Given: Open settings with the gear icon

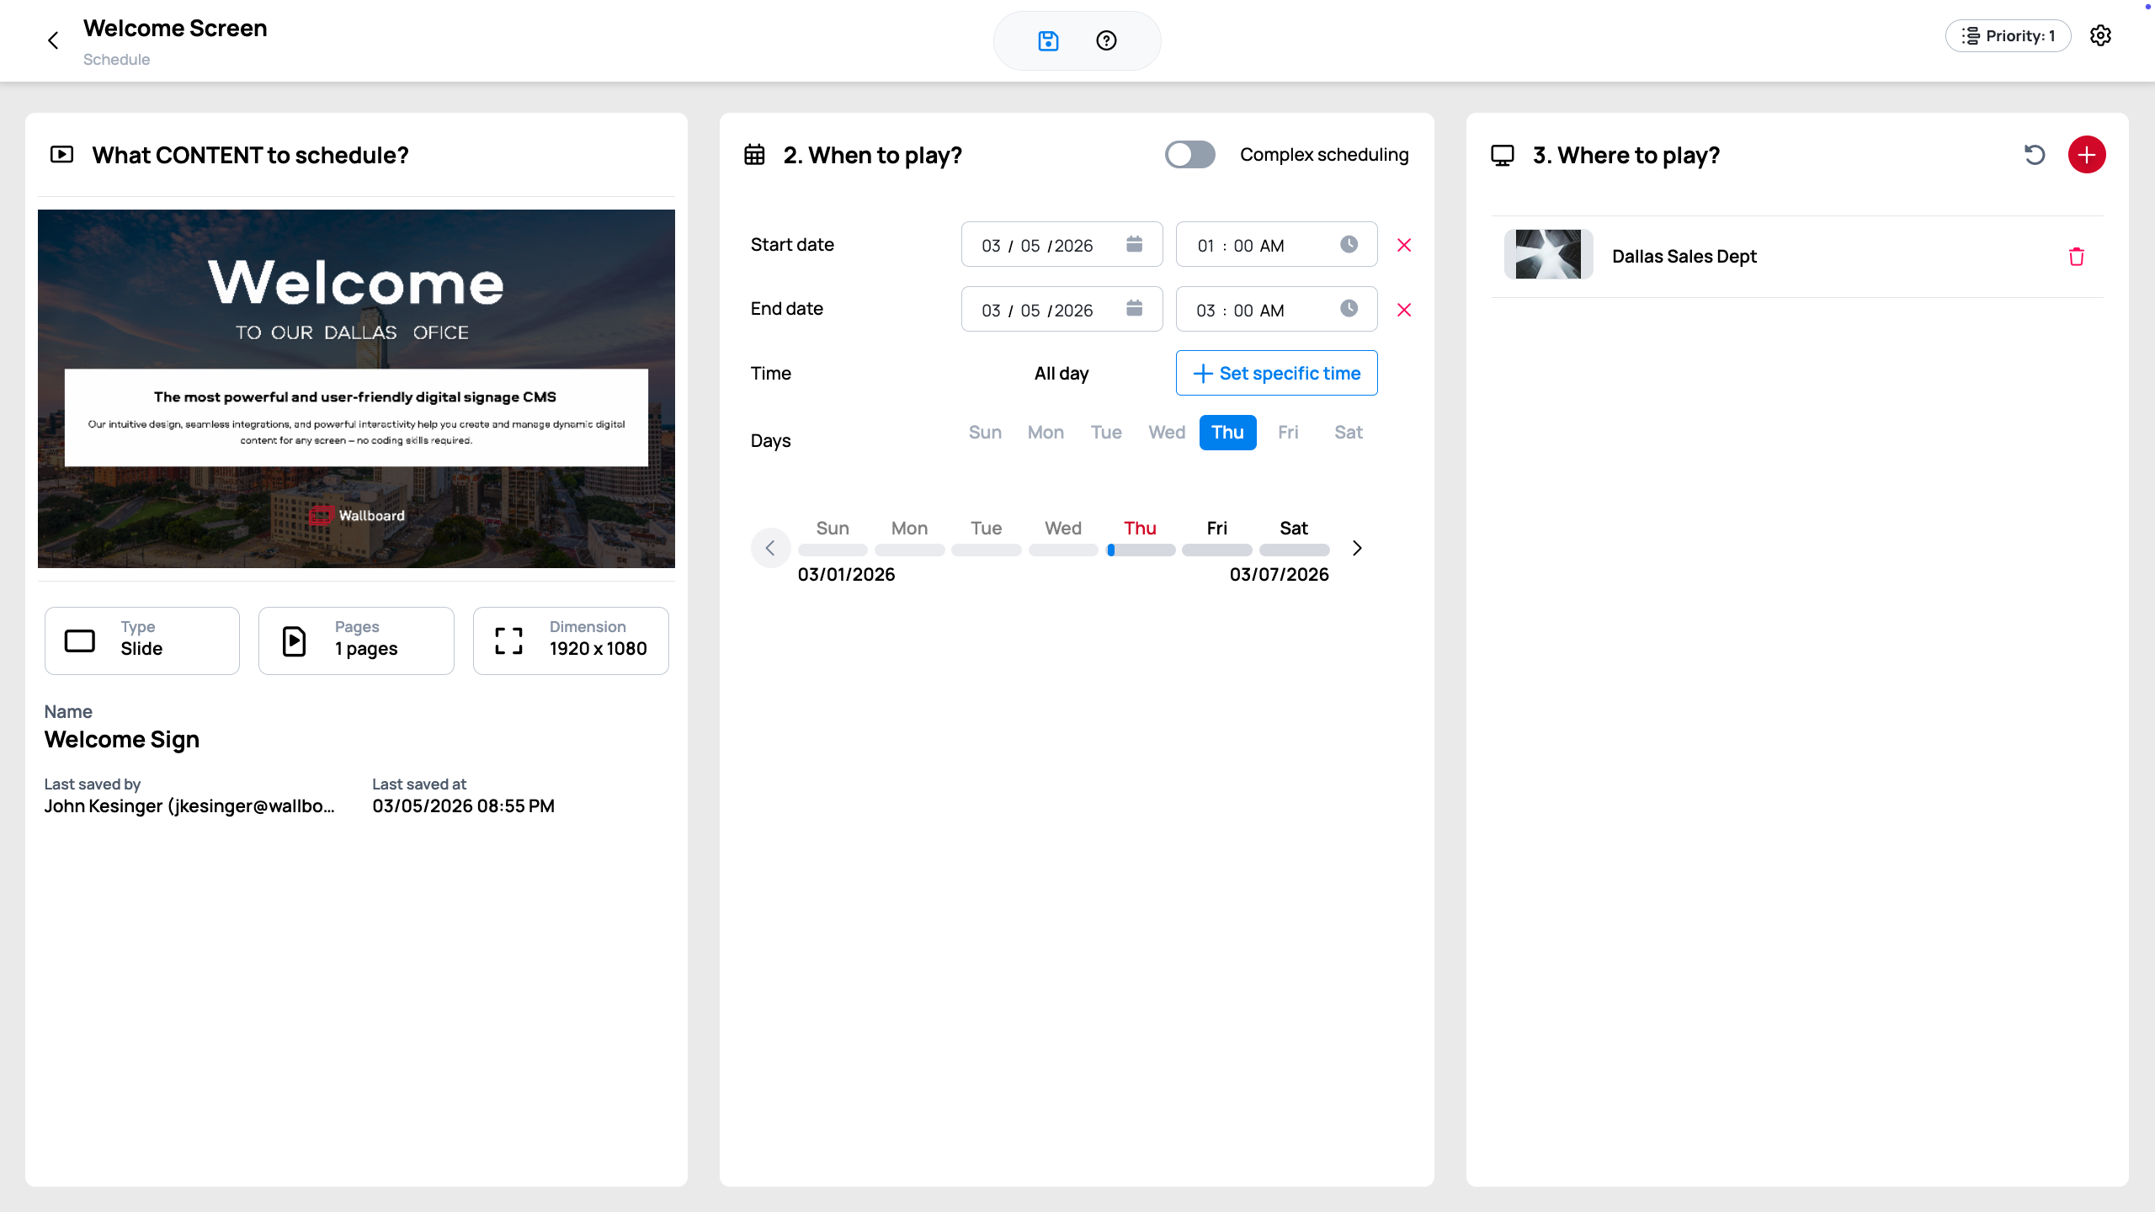Looking at the screenshot, I should [x=2101, y=35].
